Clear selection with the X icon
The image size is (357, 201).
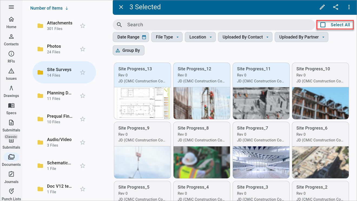121,7
